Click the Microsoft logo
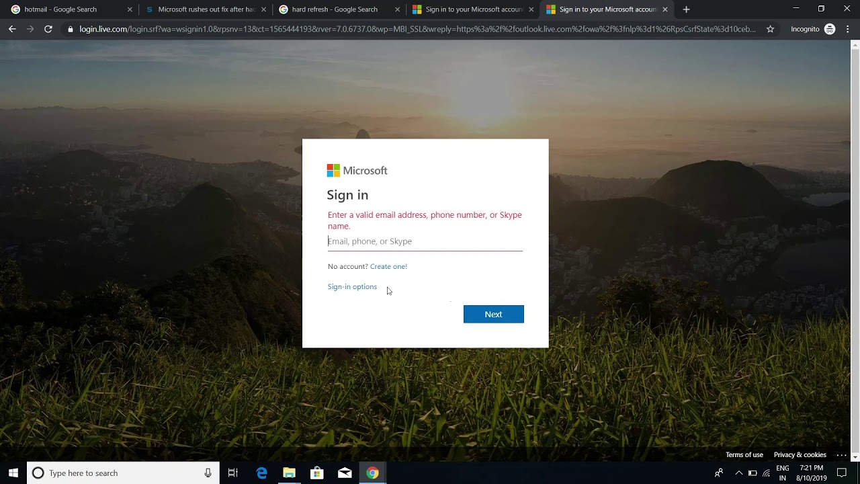Image resolution: width=860 pixels, height=484 pixels. pyautogui.click(x=357, y=171)
